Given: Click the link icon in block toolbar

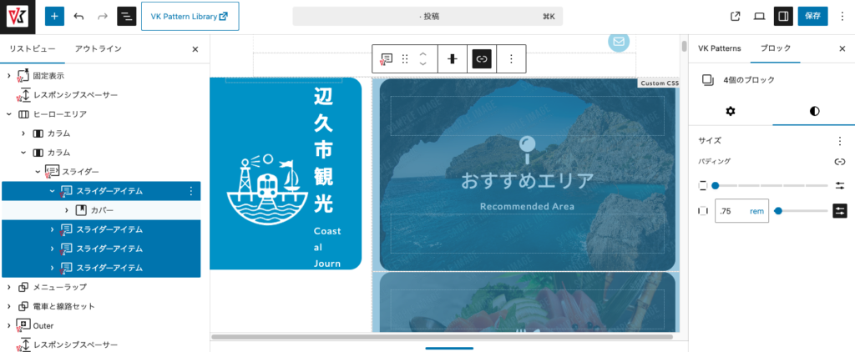Looking at the screenshot, I should pos(482,58).
